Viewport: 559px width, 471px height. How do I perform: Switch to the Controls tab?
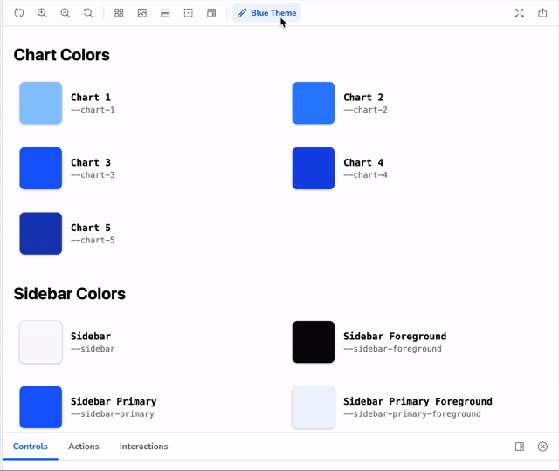pos(31,447)
